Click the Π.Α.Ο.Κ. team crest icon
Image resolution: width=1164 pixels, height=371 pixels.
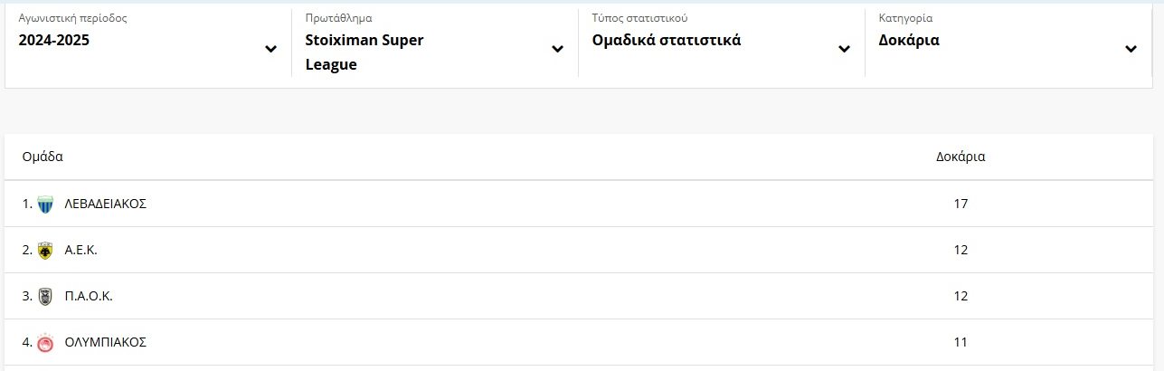point(45,297)
